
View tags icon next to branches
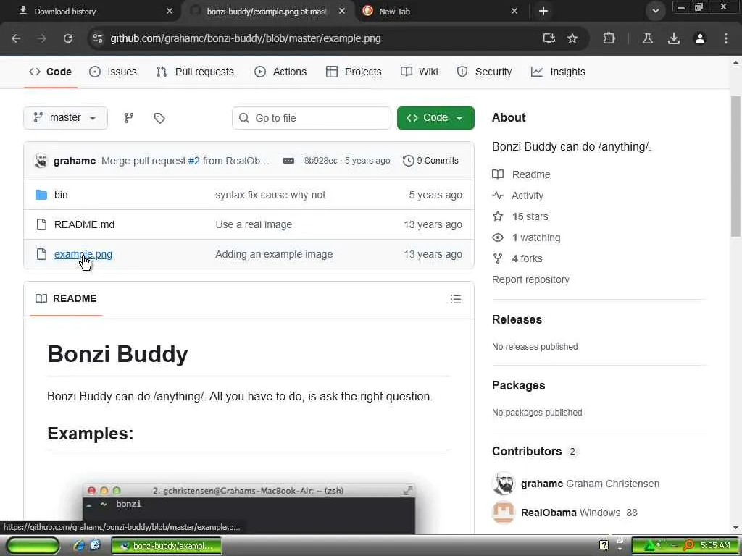point(159,118)
